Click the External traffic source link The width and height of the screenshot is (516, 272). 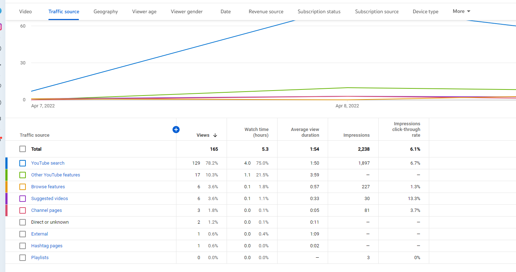tap(39, 234)
